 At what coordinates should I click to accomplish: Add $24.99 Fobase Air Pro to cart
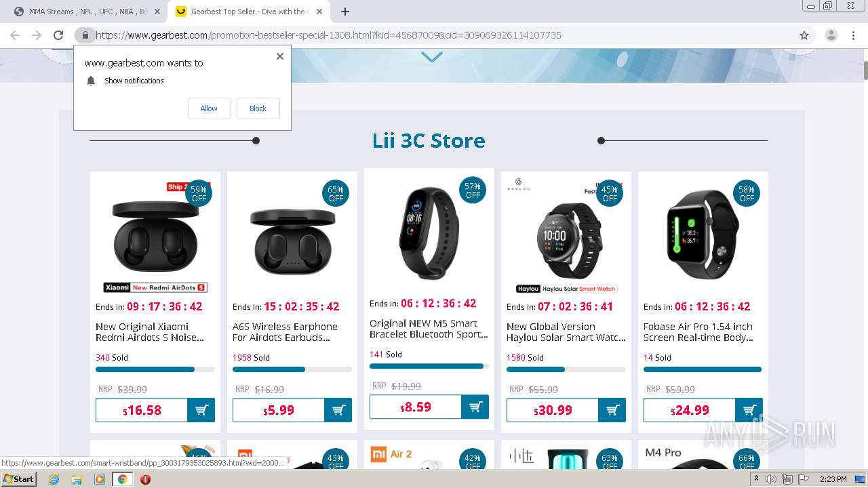point(749,410)
